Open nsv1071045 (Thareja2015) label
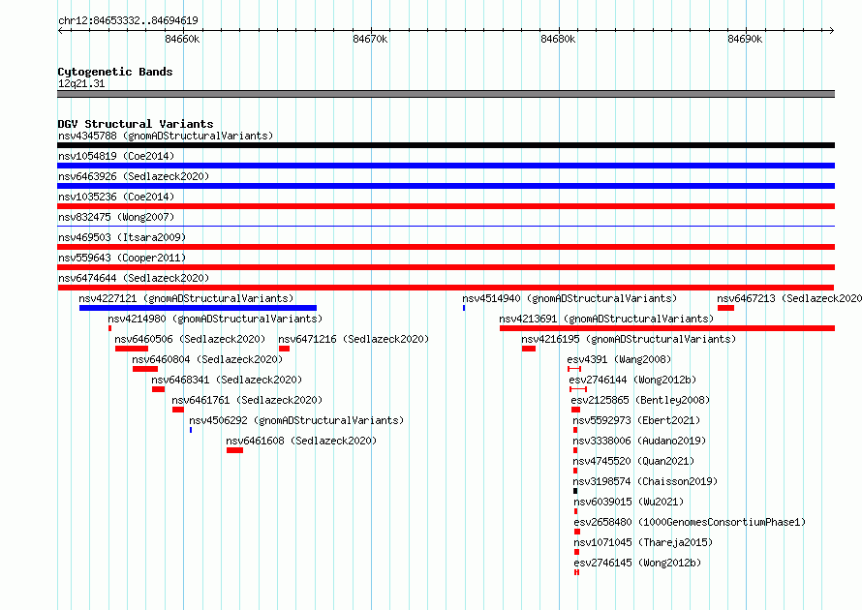Image resolution: width=862 pixels, height=610 pixels. 643,542
